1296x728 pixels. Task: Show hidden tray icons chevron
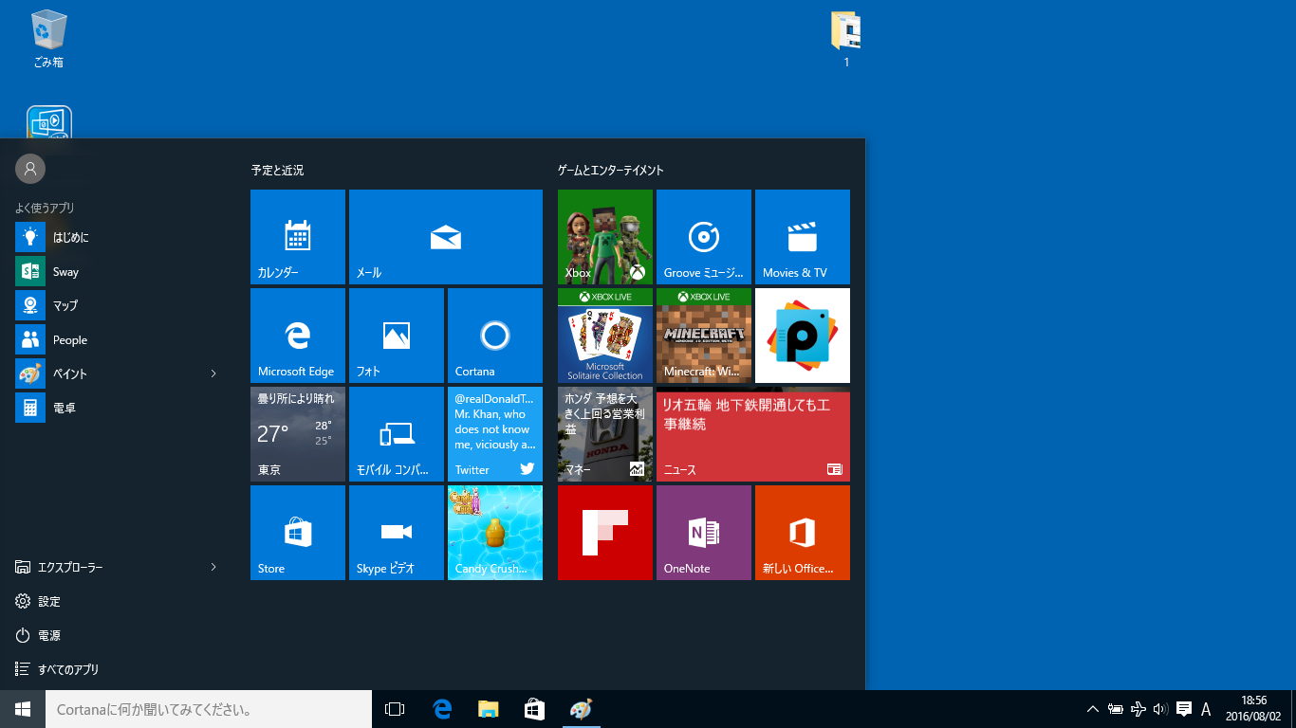[x=1093, y=709]
